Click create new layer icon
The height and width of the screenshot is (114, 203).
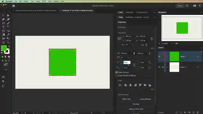pos(193,112)
